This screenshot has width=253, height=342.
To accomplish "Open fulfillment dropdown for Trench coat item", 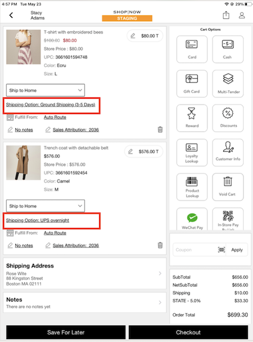I will coord(46,206).
